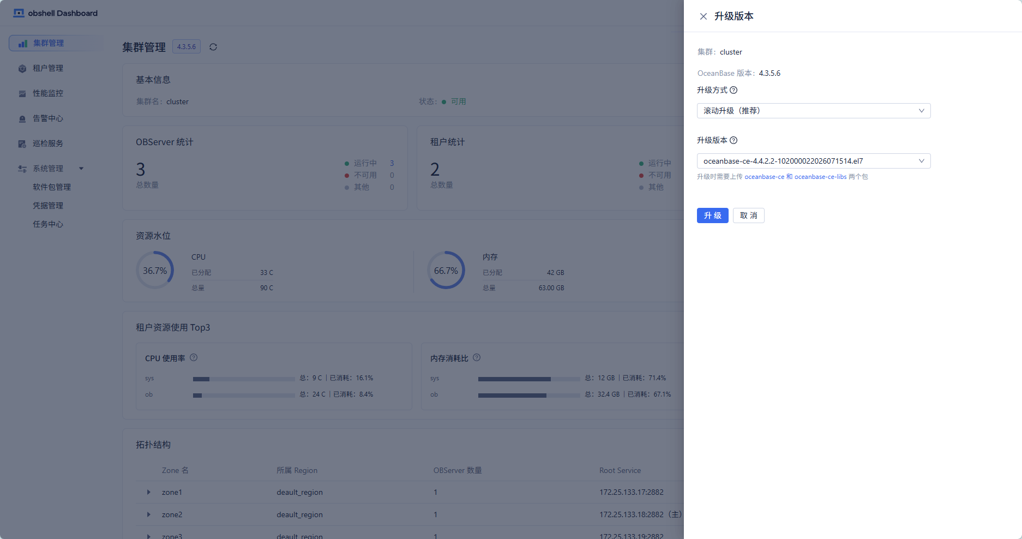Click the 内存 66.7% progress ring
Screen dimensions: 1022x539
[x=446, y=271]
